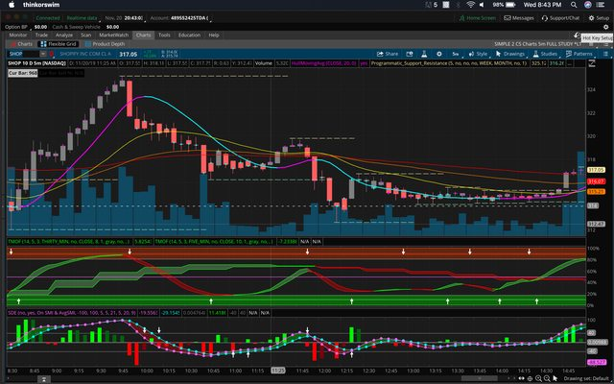Open thinkorswim app menu in menu bar
This screenshot has height=384, width=614.
click(x=40, y=5)
